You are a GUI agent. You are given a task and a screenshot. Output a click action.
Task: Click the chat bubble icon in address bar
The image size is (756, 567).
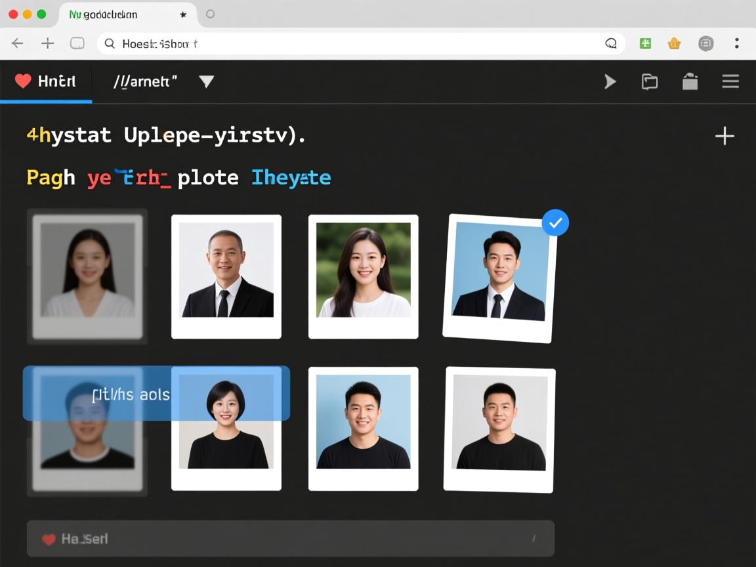pos(611,43)
